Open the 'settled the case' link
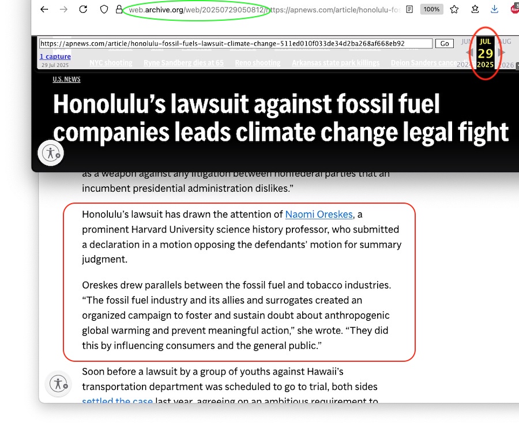519x423 pixels. point(117,401)
